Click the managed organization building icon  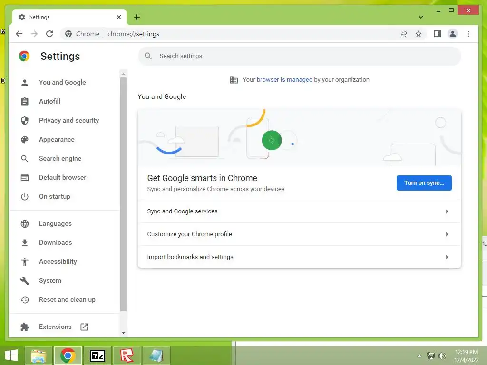(x=234, y=80)
